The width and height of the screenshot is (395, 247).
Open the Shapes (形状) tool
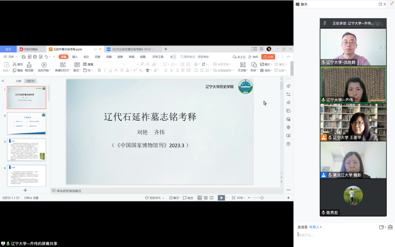point(253,65)
